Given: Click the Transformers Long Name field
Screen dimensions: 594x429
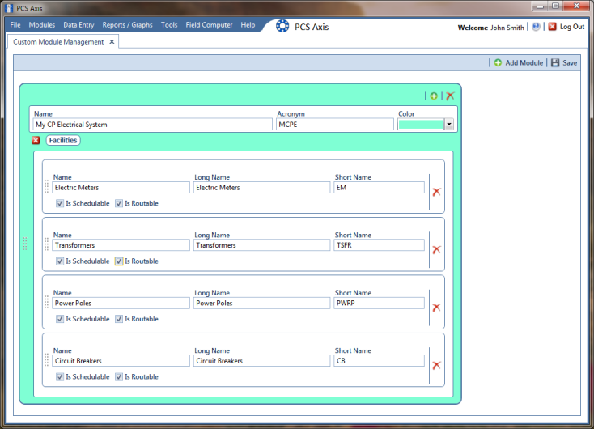Looking at the screenshot, I should [261, 245].
